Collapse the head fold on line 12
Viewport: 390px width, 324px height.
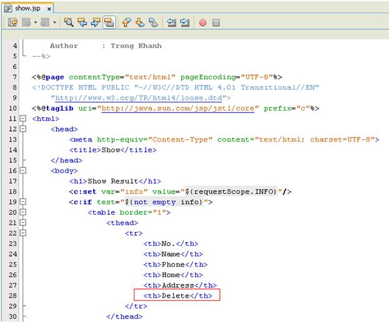click(23, 129)
